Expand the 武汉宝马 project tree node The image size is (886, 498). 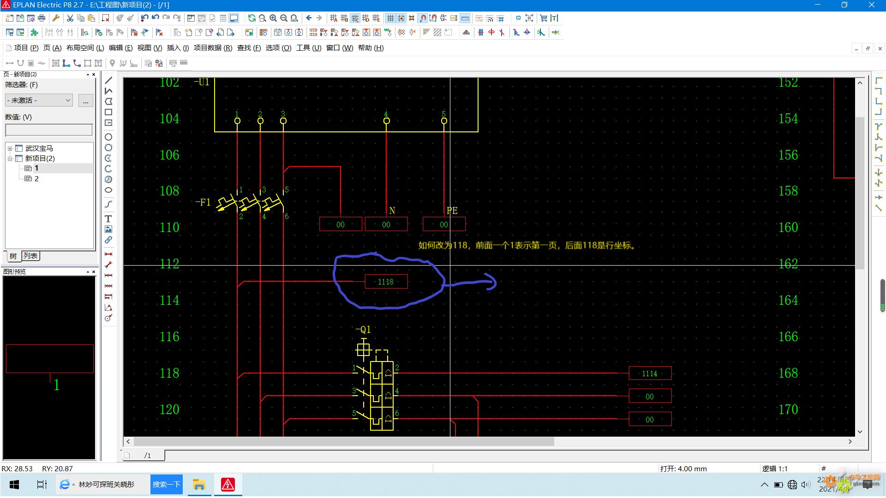pyautogui.click(x=10, y=148)
